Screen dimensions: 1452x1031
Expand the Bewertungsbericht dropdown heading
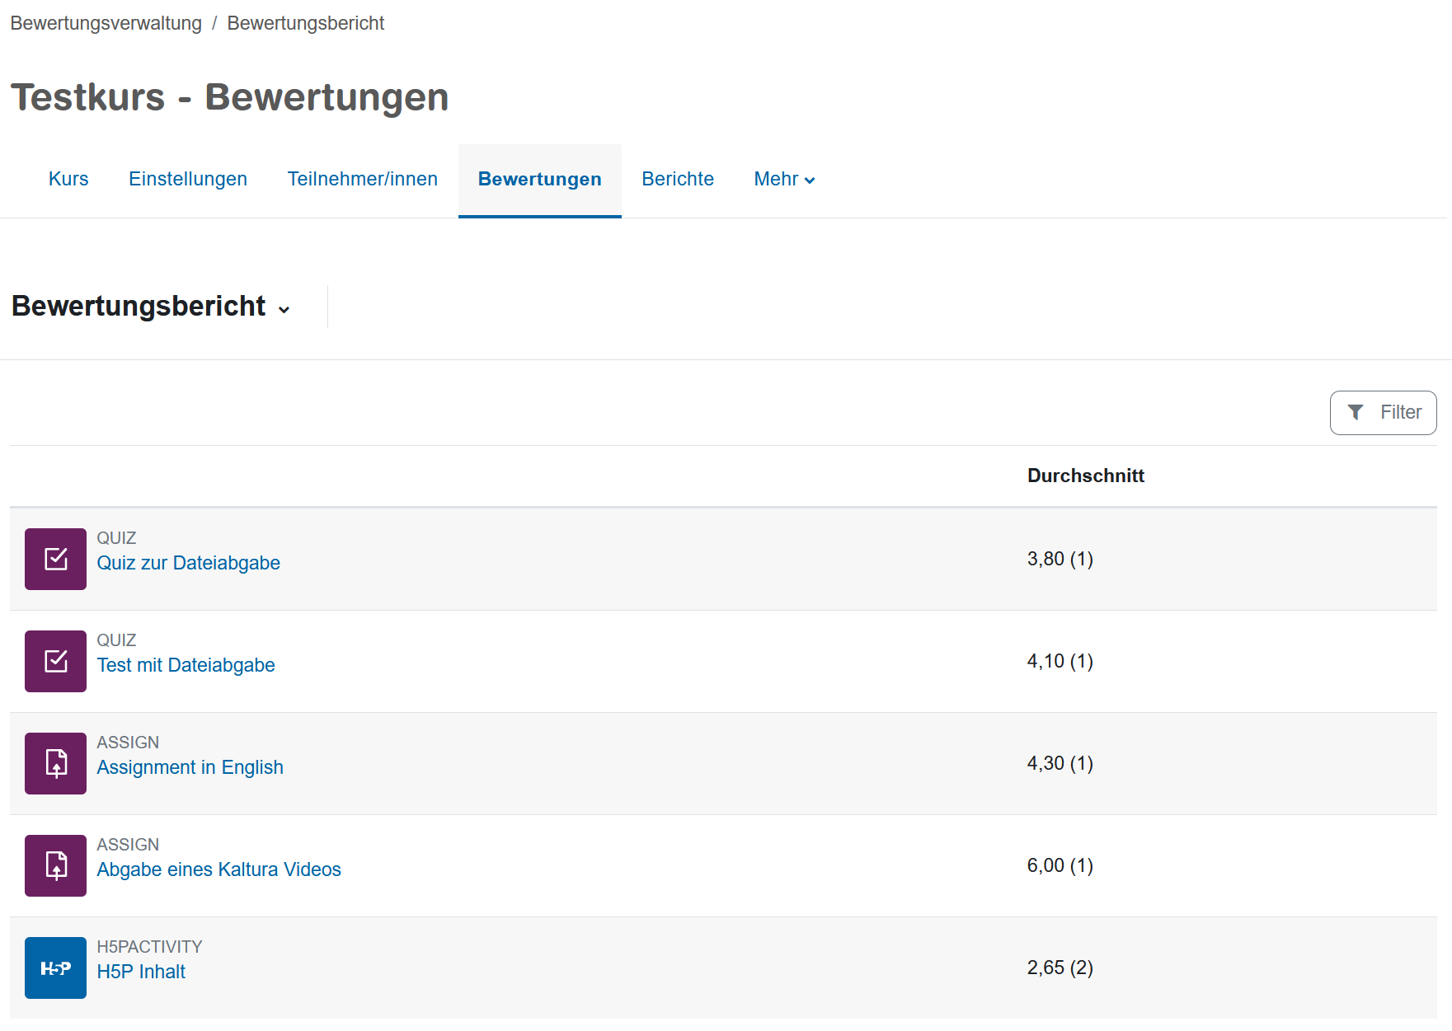click(x=152, y=307)
